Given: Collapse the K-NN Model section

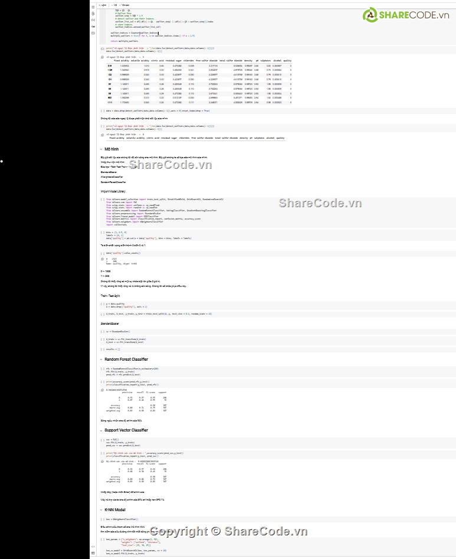Looking at the screenshot, I should 100,509.
